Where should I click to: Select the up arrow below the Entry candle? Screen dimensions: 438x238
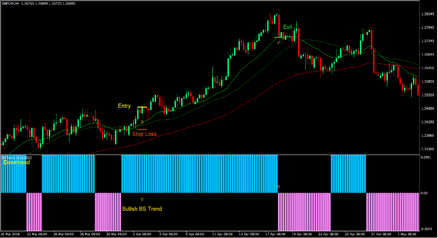142,122
